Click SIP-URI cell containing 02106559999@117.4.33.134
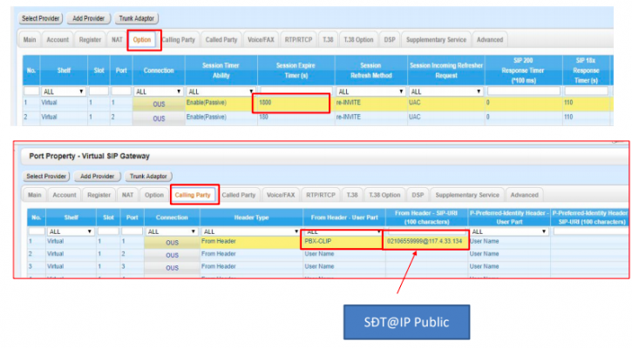The width and height of the screenshot is (632, 348). click(425, 241)
